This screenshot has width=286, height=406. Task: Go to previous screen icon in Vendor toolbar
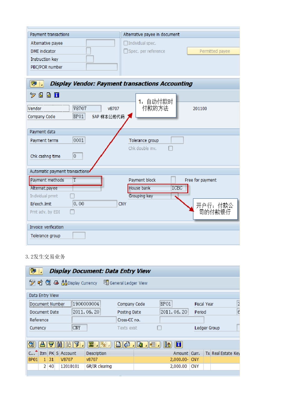(41, 95)
